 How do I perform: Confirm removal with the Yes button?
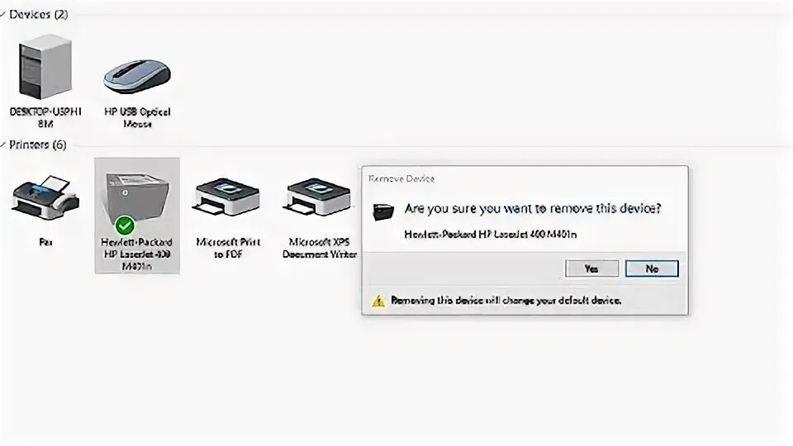pyautogui.click(x=591, y=268)
